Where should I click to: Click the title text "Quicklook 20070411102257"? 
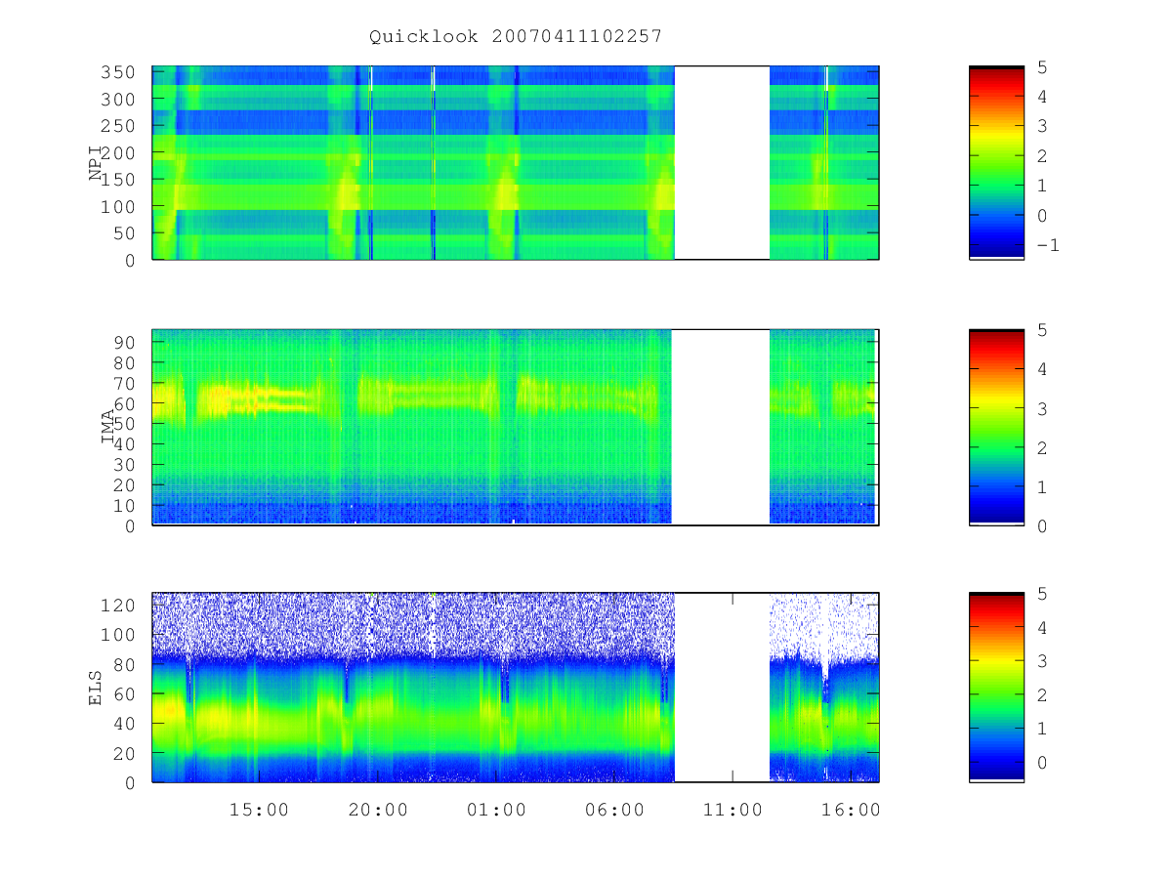pos(516,36)
